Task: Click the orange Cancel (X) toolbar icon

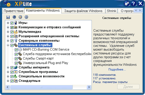Action: [x=20, y=17]
